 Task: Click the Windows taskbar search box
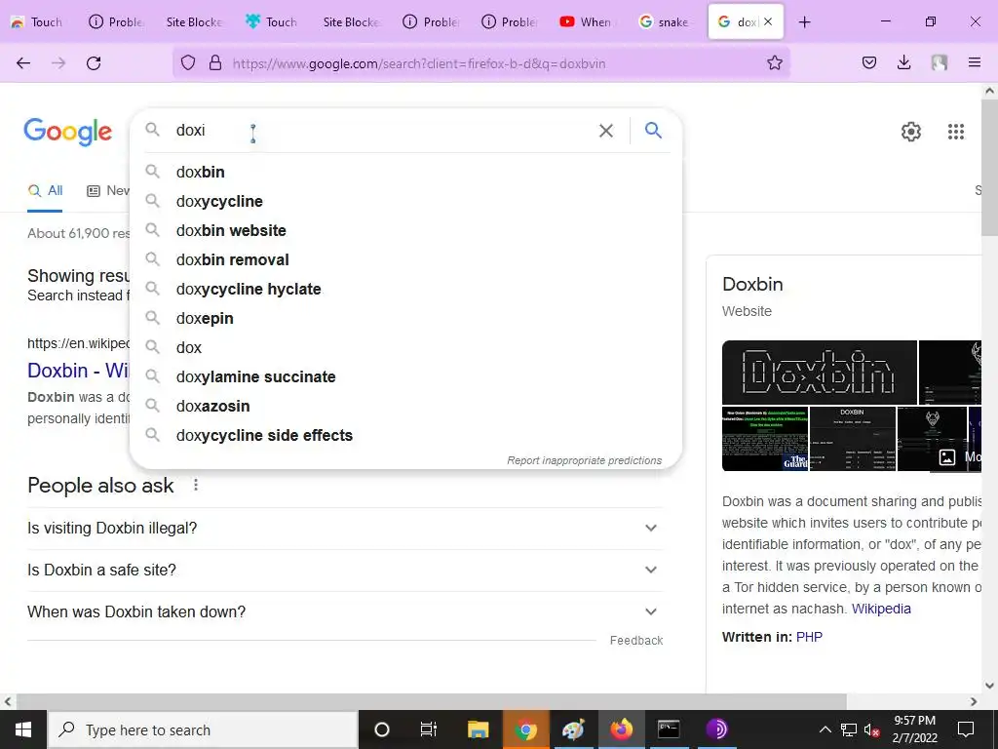click(203, 729)
